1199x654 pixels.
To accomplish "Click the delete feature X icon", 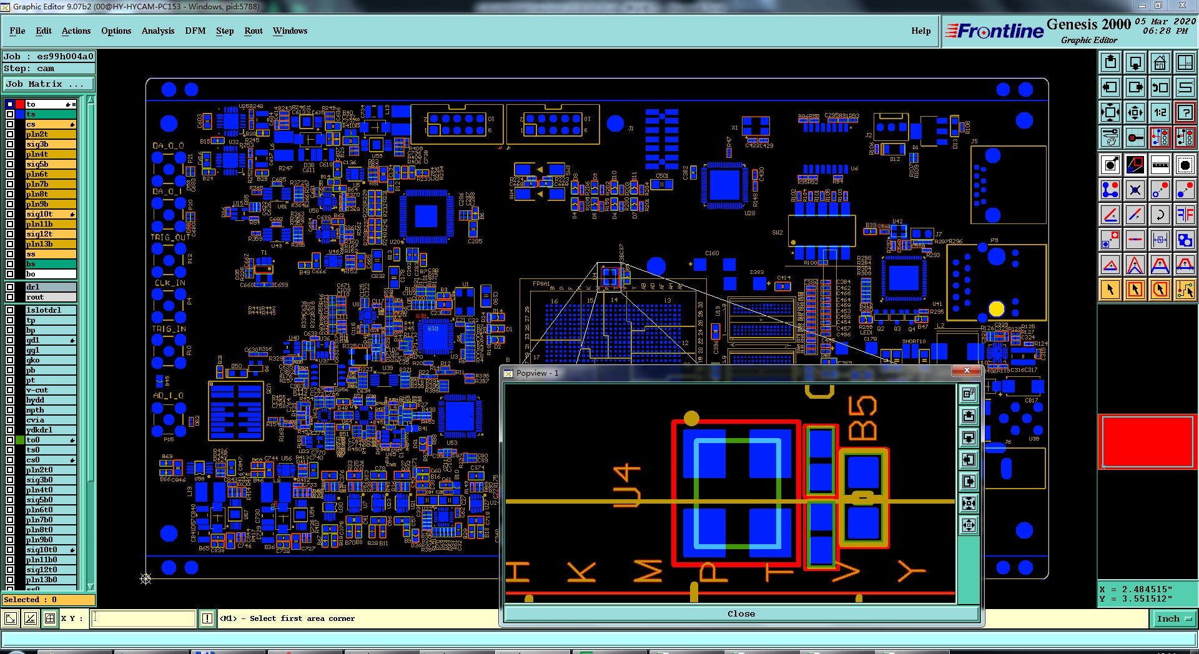I will [1135, 190].
